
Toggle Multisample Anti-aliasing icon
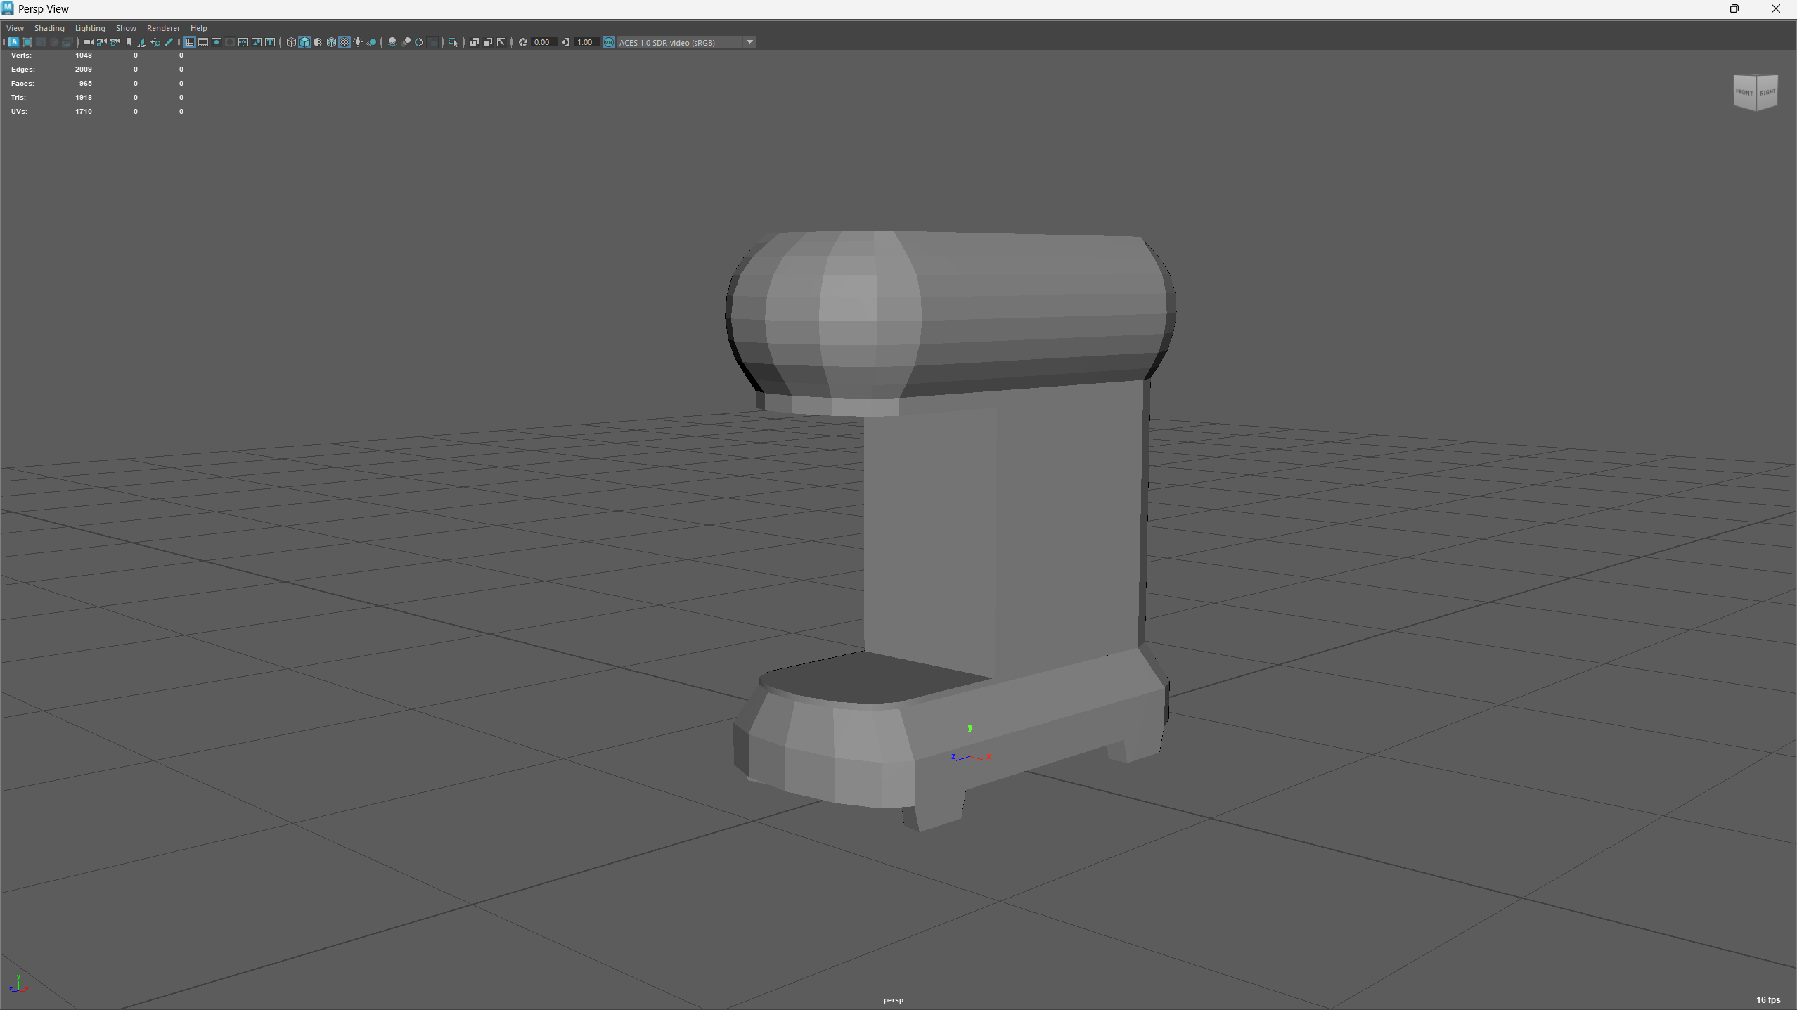click(x=419, y=42)
